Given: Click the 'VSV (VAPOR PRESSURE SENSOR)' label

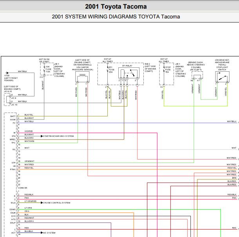Looking at the screenshot, I should [x=82, y=69].
